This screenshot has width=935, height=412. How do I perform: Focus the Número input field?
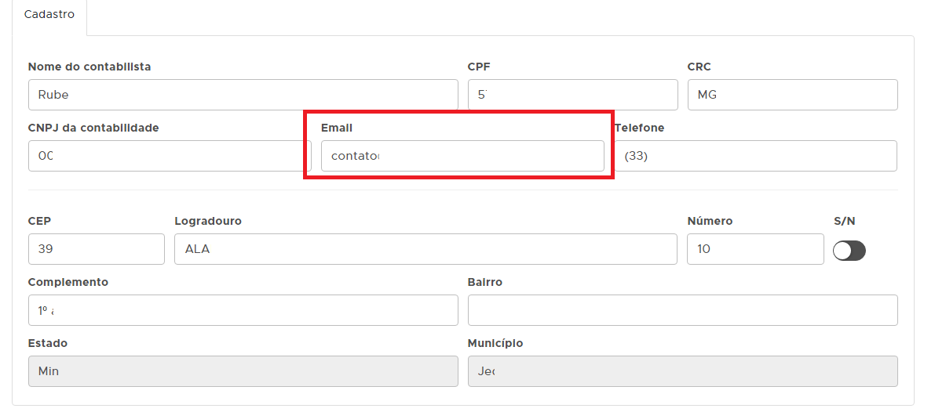click(755, 249)
